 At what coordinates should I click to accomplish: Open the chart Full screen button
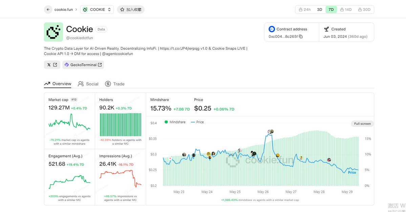point(362,123)
